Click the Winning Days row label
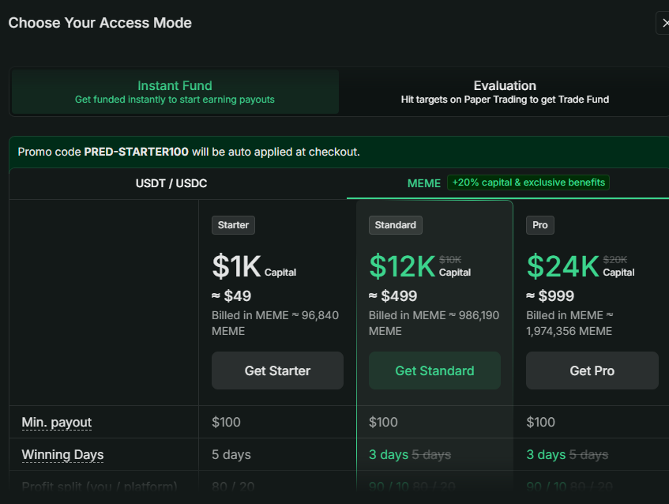This screenshot has height=504, width=669. point(62,454)
